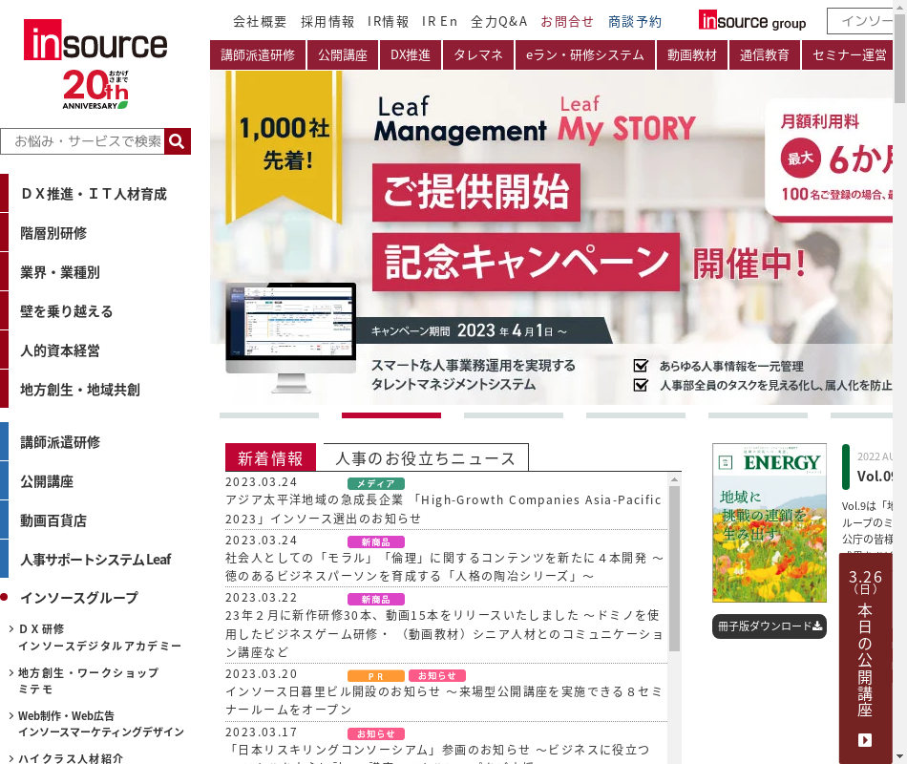907x764 pixels.
Task: Select the fifth carousel slide indicator
Action: coord(758,415)
